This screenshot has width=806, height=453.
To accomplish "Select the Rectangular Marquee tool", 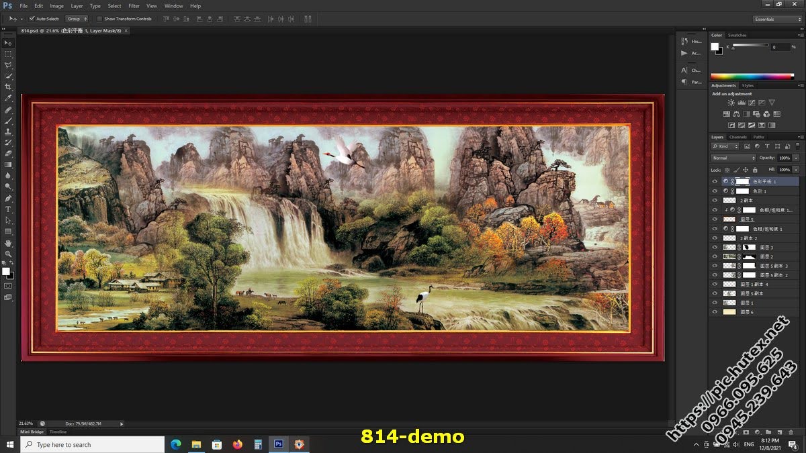I will point(8,54).
